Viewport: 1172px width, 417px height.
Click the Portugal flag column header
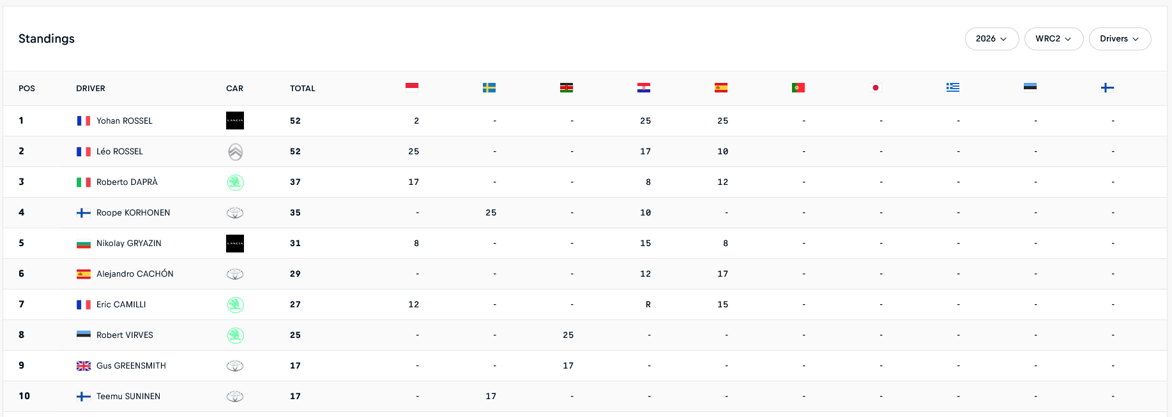click(x=798, y=88)
